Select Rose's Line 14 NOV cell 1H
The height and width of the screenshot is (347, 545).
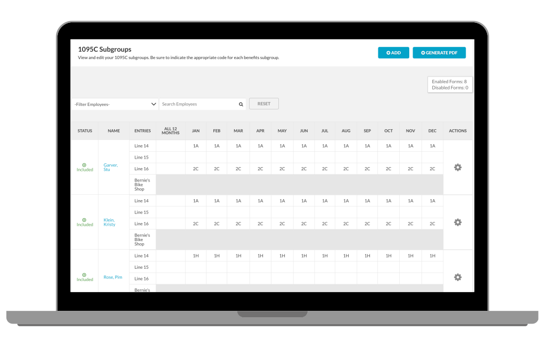tap(410, 256)
